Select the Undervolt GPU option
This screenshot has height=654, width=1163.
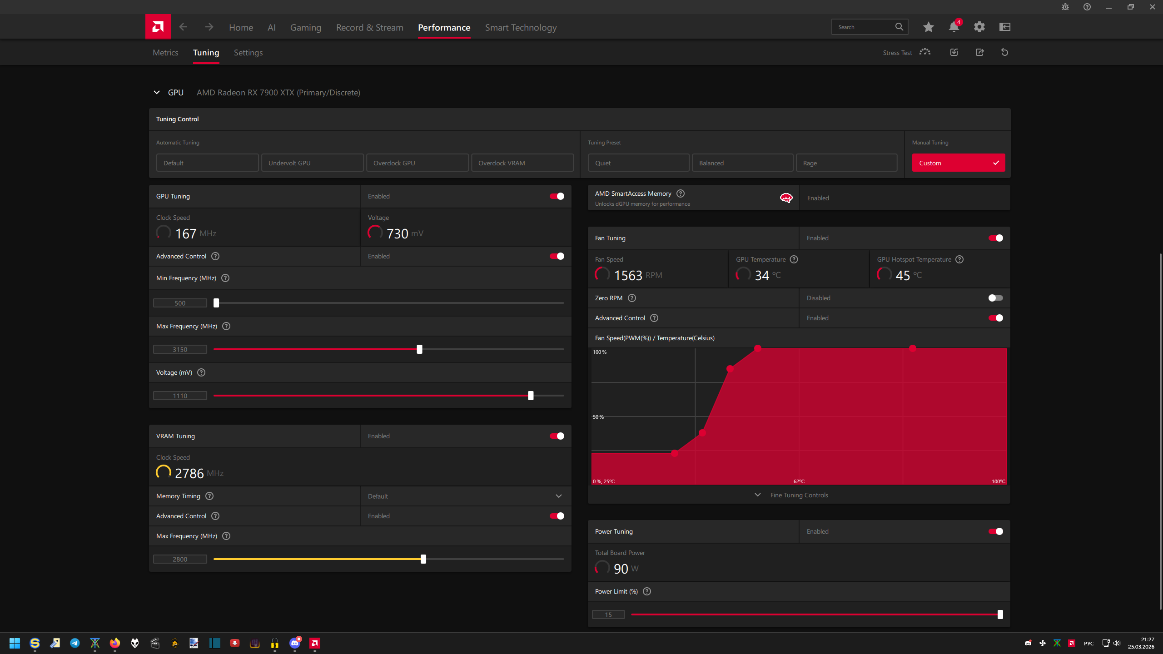coord(312,163)
